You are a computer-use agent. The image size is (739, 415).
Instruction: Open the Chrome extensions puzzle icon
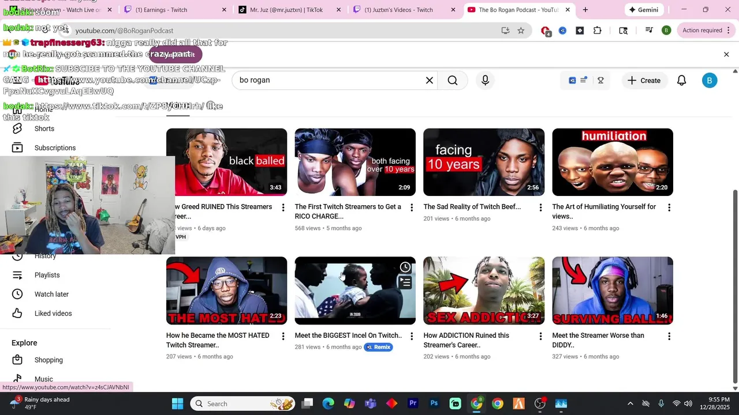click(598, 31)
